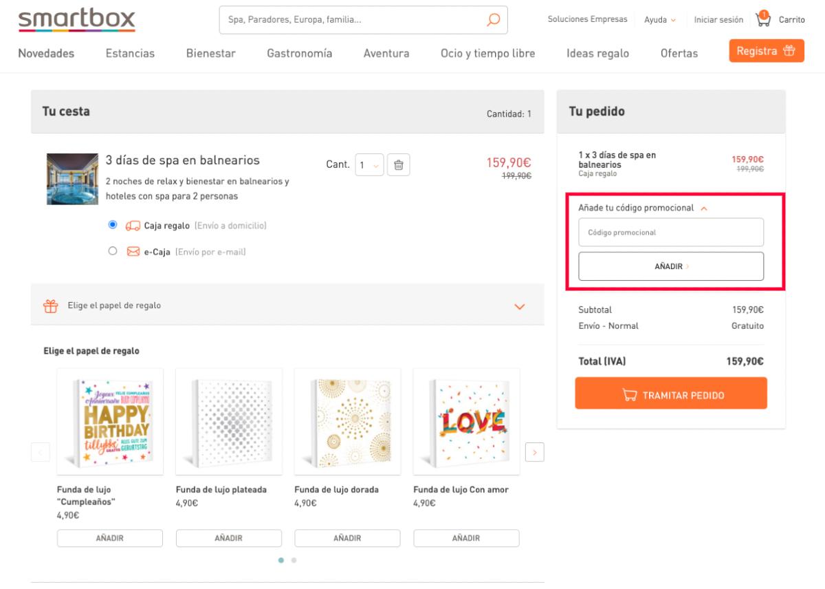Click the Código promocional input field
The height and width of the screenshot is (589, 825).
[x=670, y=232]
